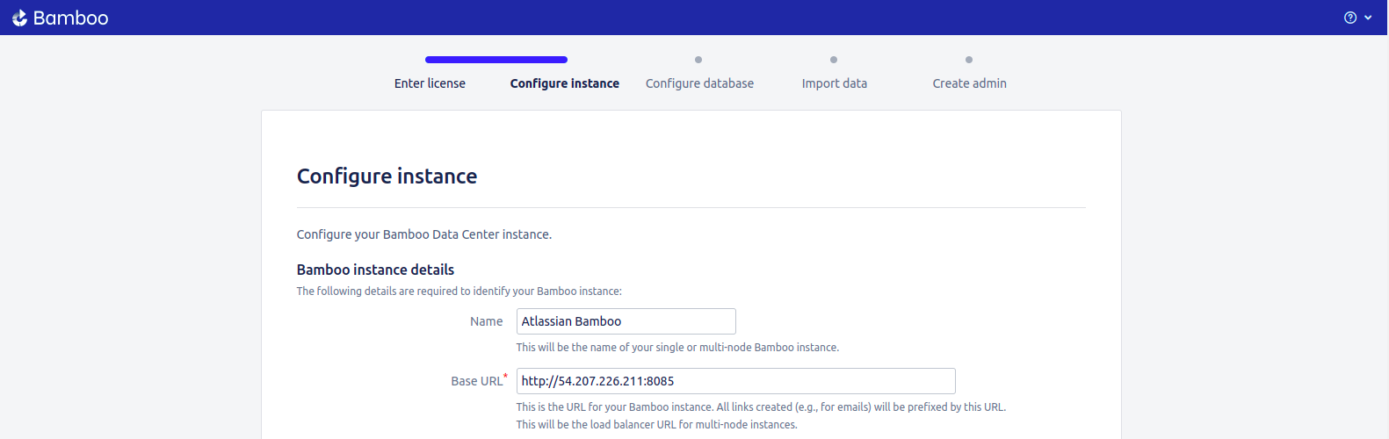This screenshot has width=1389, height=439.
Task: Jump to the Import data step label
Action: (x=835, y=83)
